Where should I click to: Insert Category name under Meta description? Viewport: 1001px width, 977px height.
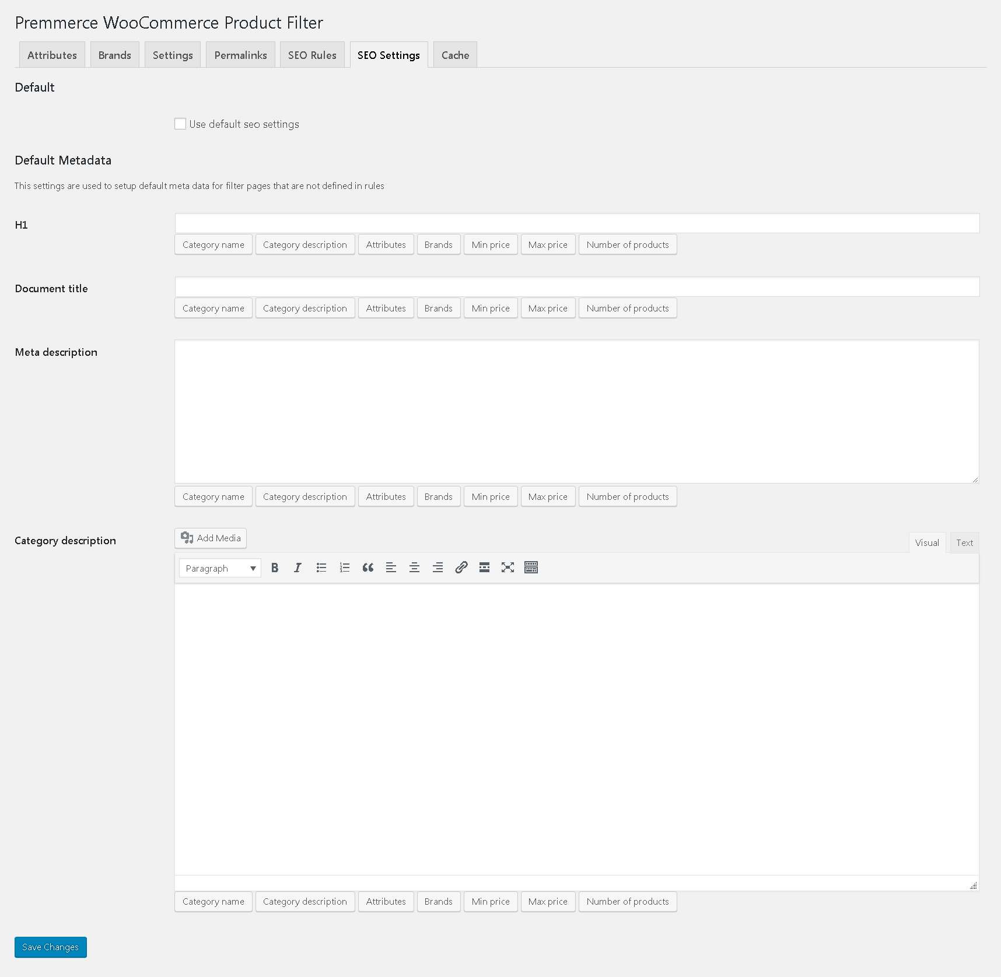coord(213,496)
